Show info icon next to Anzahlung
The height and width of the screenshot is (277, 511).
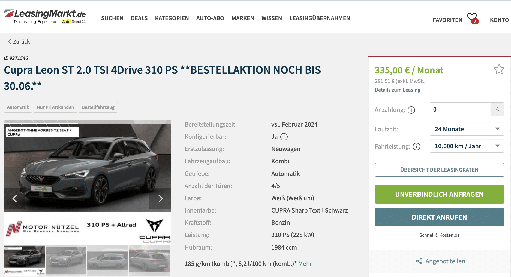tap(411, 110)
